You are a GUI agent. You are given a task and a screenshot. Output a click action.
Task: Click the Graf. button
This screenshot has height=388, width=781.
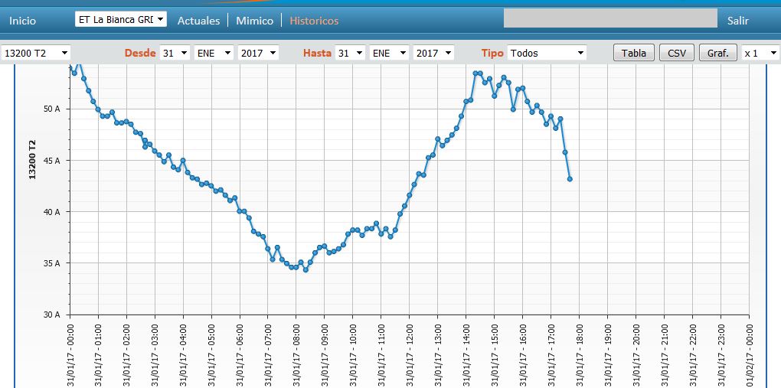[717, 53]
